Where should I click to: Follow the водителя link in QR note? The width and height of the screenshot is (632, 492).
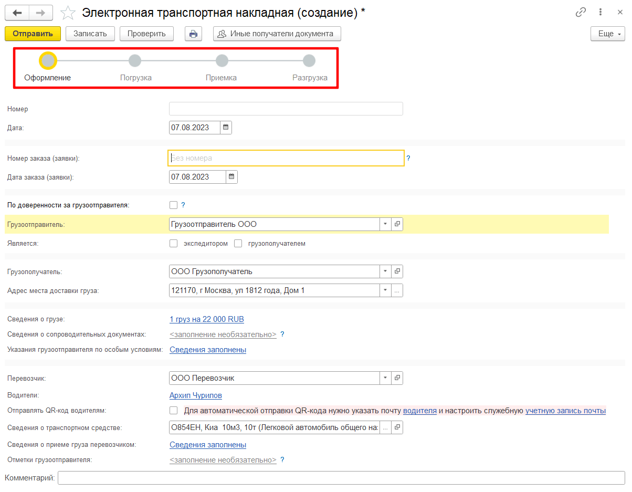[x=420, y=411]
